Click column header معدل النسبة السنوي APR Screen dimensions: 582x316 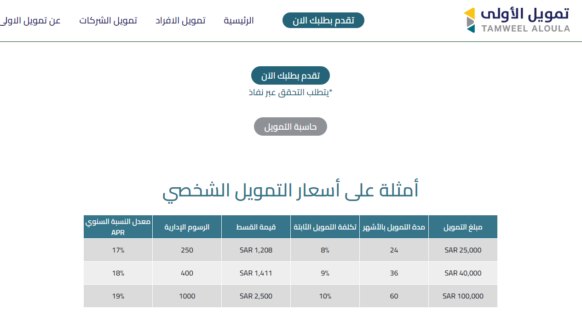[x=118, y=227]
